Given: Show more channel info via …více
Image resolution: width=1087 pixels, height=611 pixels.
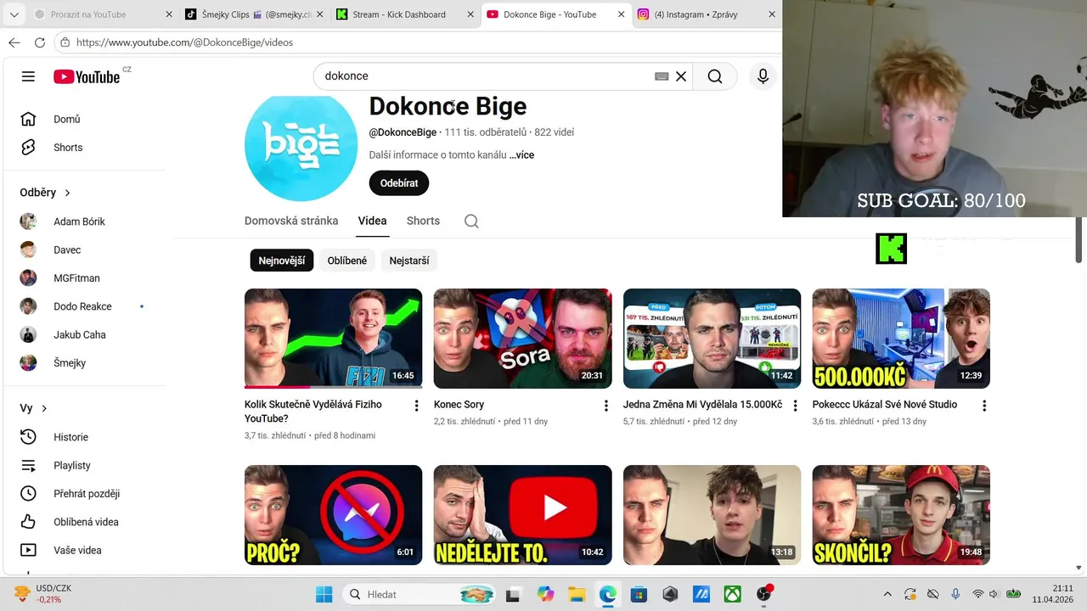Looking at the screenshot, I should (x=521, y=155).
